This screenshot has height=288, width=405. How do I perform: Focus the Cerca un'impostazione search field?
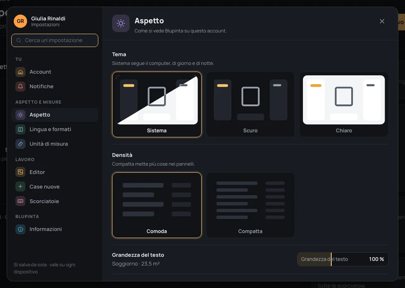point(55,40)
